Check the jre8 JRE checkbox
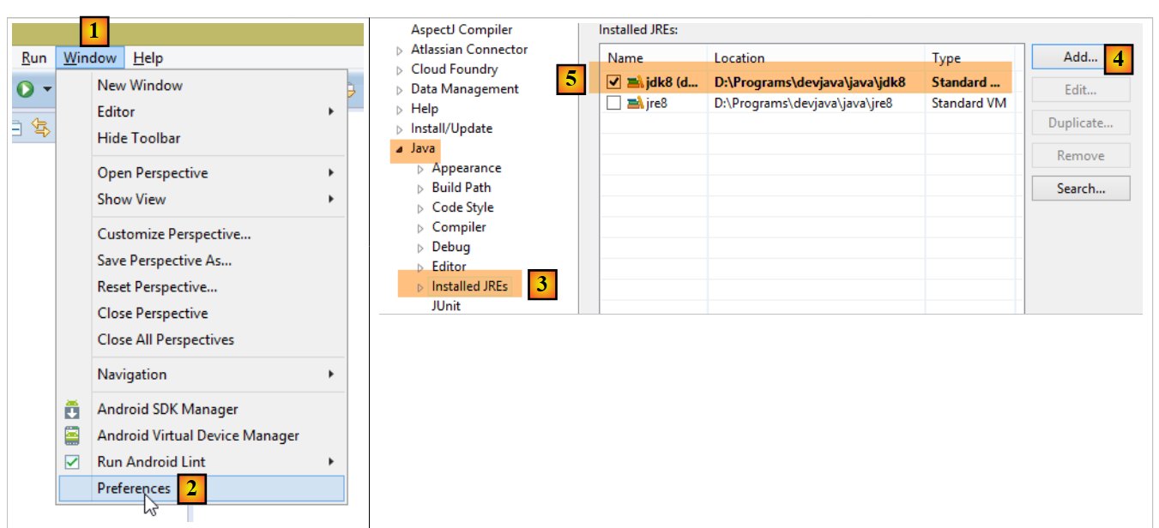This screenshot has width=1159, height=528. tap(613, 104)
